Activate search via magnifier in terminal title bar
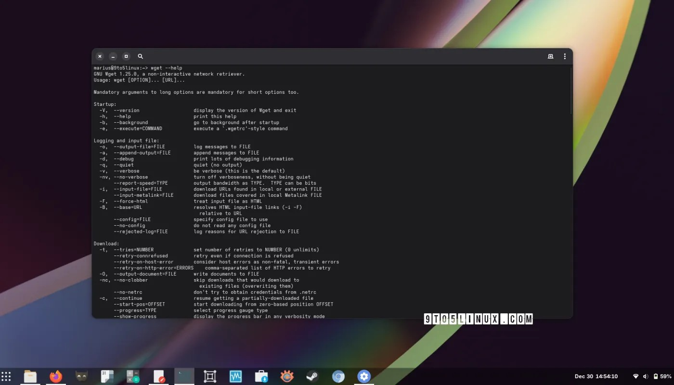Screen dimensions: 674x385 coord(140,56)
